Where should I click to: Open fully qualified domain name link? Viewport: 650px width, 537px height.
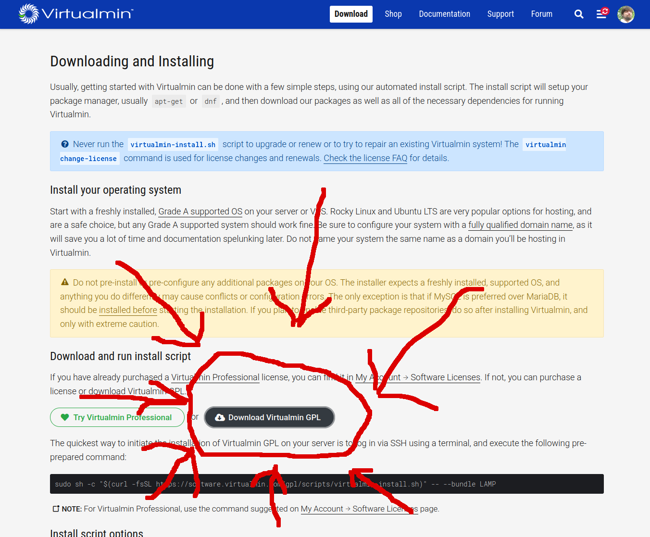pyautogui.click(x=521, y=225)
